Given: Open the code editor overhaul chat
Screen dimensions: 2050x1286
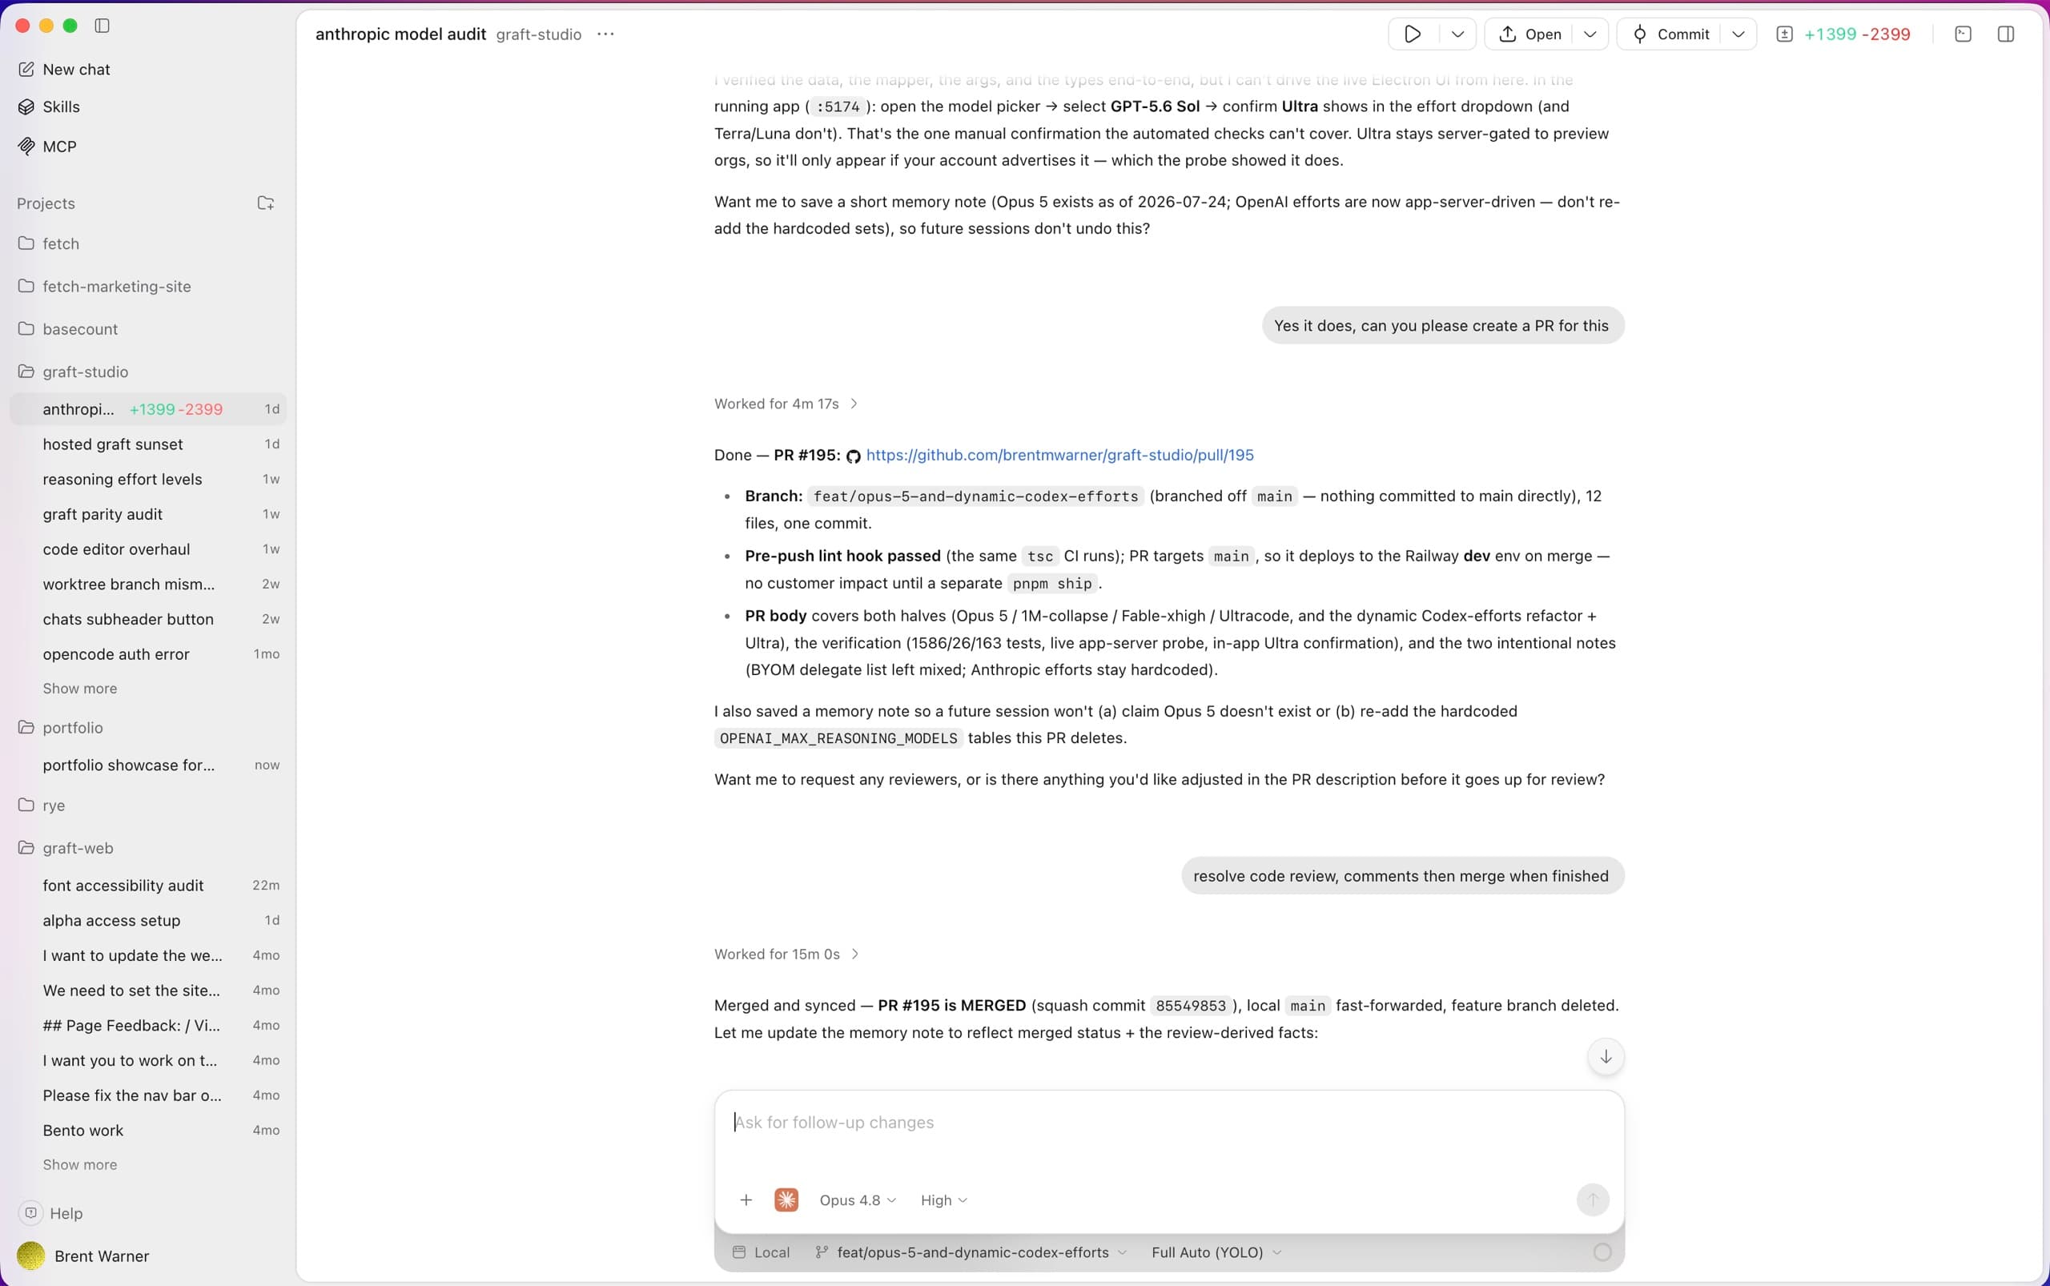Looking at the screenshot, I should [148, 549].
